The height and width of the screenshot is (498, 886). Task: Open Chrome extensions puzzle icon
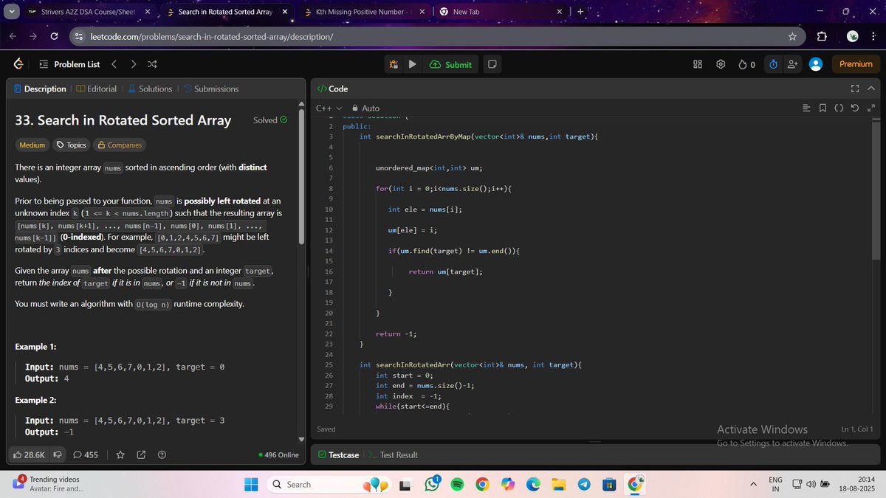coord(823,36)
